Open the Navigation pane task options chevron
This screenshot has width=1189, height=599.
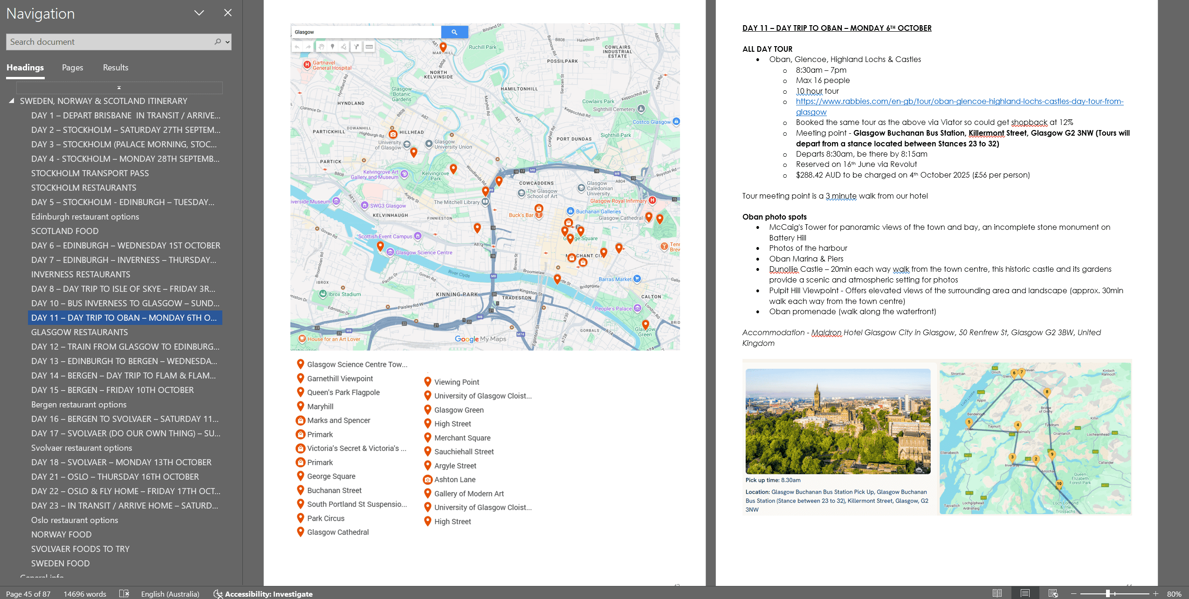tap(199, 13)
